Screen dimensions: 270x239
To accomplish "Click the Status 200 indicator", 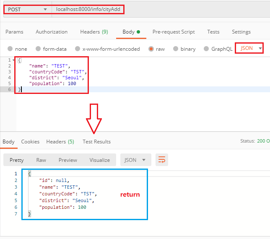I will point(255,141).
